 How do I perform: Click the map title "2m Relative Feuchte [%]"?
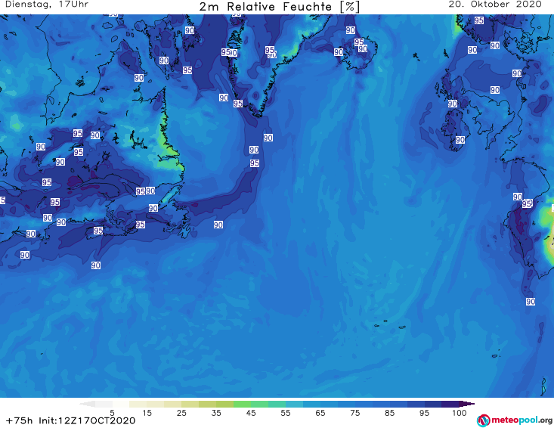coord(280,7)
